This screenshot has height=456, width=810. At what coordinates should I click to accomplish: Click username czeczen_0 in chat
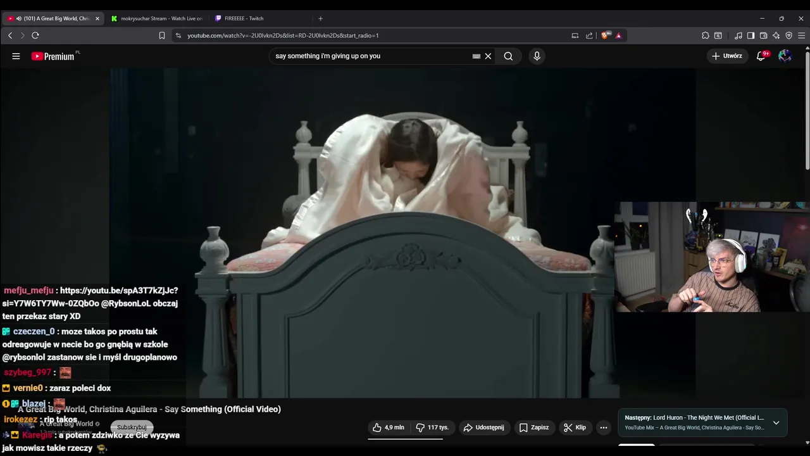(34, 331)
